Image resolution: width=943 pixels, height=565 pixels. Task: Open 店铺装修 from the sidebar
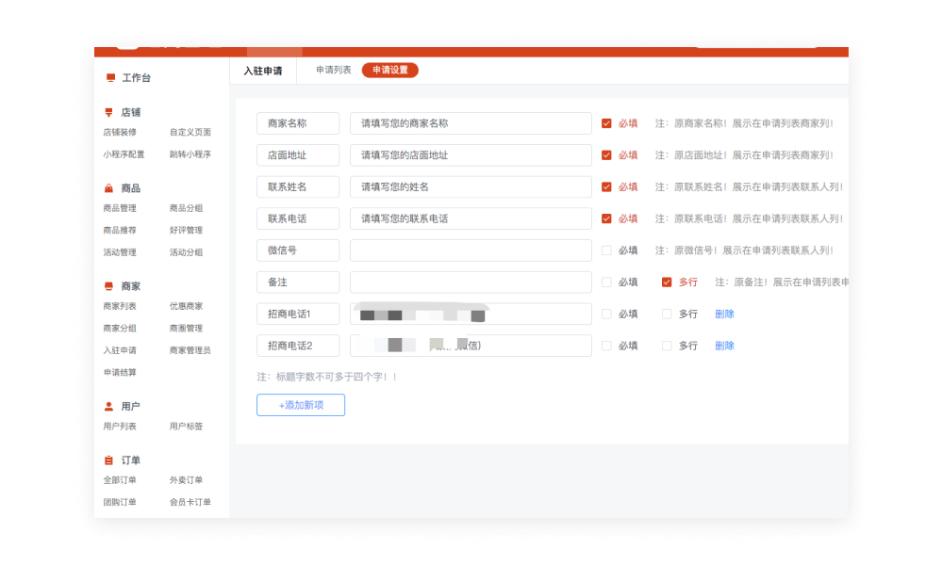pos(120,133)
